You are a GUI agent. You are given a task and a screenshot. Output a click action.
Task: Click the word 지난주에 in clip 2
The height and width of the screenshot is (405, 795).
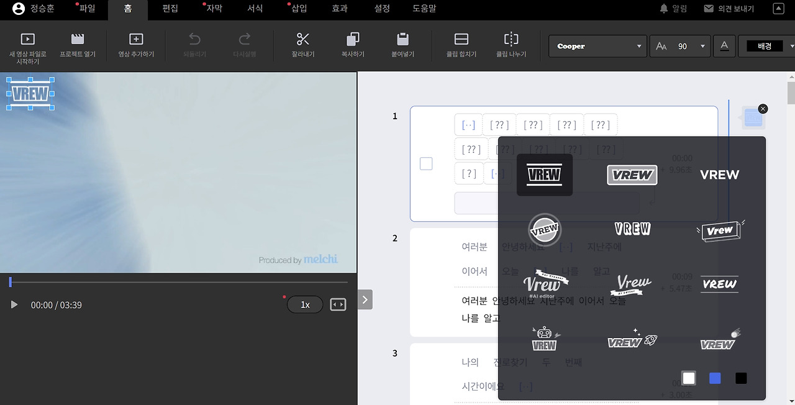[604, 247]
